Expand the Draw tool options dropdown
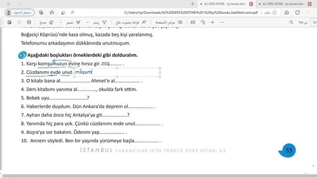Image resolution: width=317 pixels, height=178 pixels. coord(87,22)
